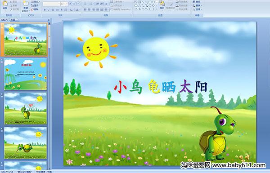270x173 pixels.
Task: Click the font color swatch button
Action: coord(77,10)
